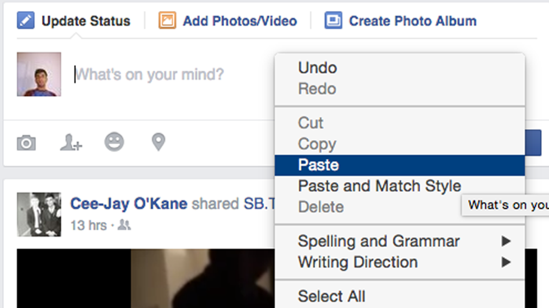
Task: Click the camera icon to add a photo
Action: click(26, 143)
